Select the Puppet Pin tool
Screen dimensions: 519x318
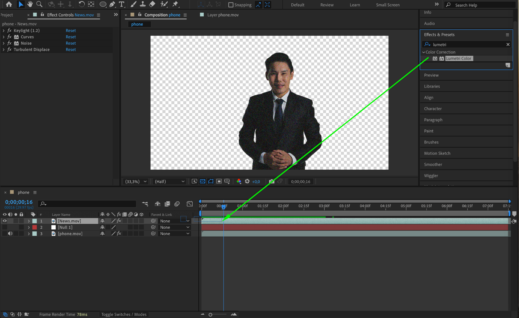point(175,4)
